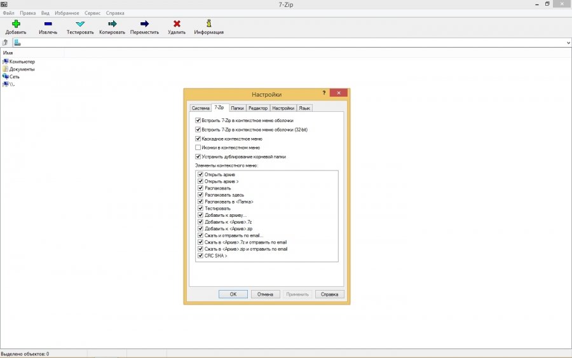Open the Избранное menu

pos(67,13)
